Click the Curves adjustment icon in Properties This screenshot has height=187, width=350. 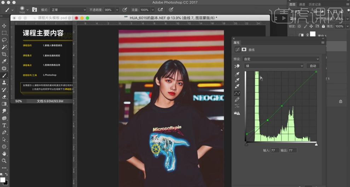coord(238,49)
